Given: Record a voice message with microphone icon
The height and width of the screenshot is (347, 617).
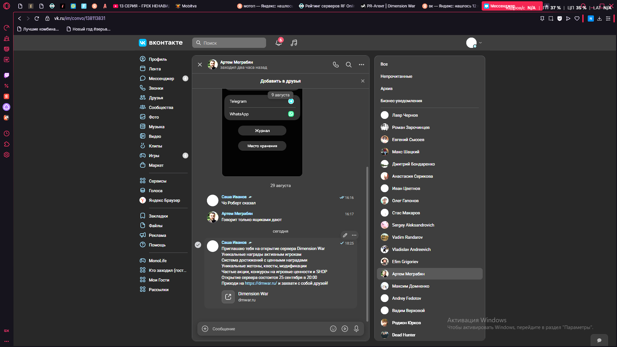Looking at the screenshot, I should (356, 329).
